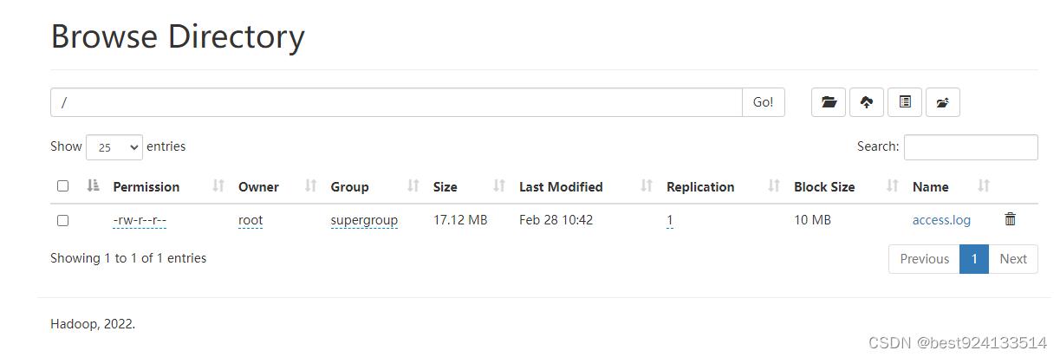This screenshot has height=357, width=1060.
Task: Check the access.log row checkbox
Action: pyautogui.click(x=62, y=220)
